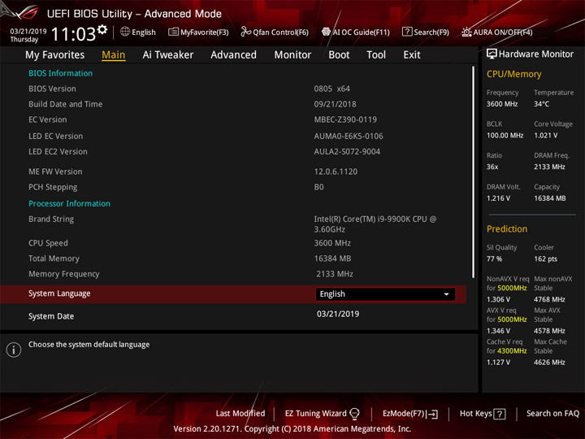
Task: Click the BIOS Version value 0805 x64
Action: click(x=331, y=89)
